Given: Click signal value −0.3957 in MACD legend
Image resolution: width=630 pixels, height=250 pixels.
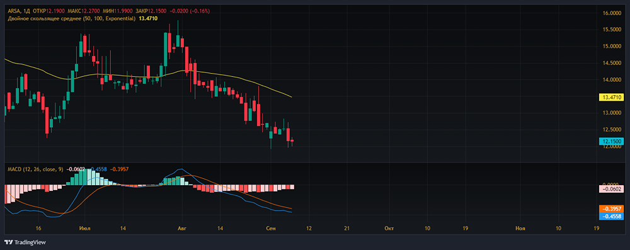Looking at the screenshot, I should click(x=119, y=169).
